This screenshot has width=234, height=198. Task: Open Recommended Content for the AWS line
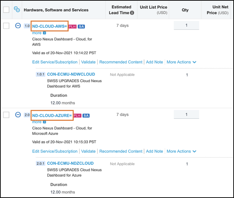pos(121,62)
